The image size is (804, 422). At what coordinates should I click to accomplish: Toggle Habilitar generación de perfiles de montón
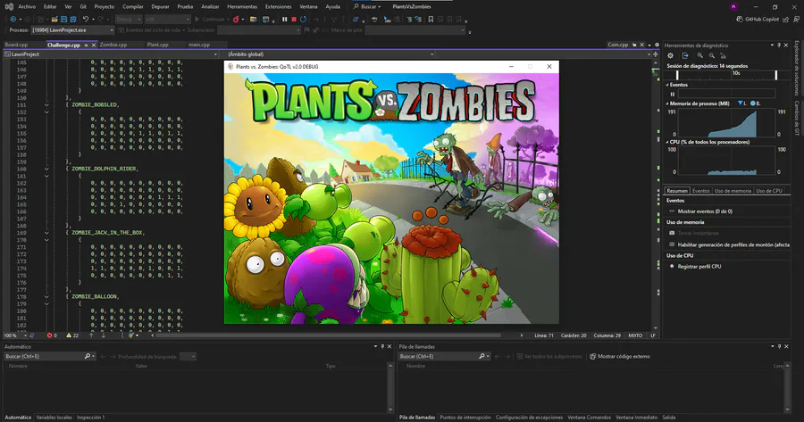click(x=729, y=244)
